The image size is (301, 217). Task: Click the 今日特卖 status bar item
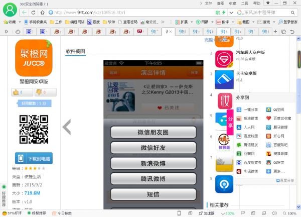[x=62, y=213]
